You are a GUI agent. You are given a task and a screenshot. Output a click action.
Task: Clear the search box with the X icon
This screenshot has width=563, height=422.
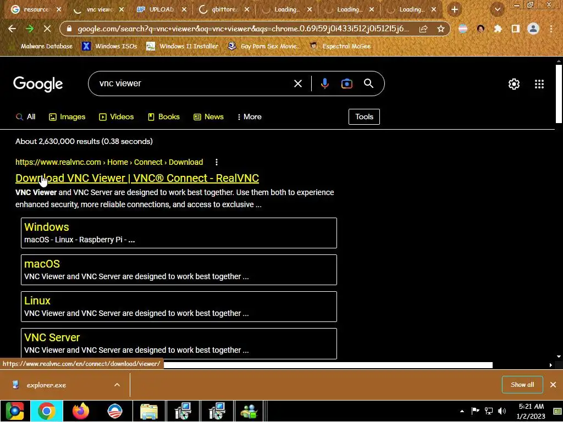(297, 84)
